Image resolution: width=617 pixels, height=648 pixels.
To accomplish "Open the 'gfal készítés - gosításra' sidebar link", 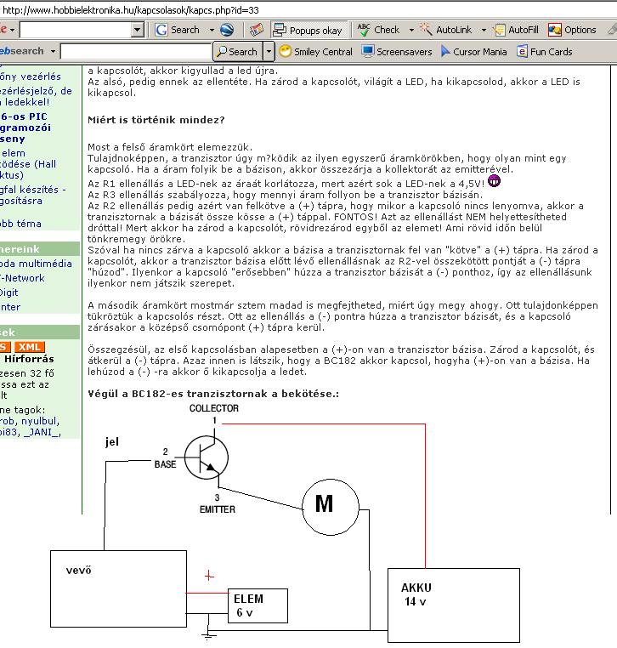I will click(x=33, y=195).
